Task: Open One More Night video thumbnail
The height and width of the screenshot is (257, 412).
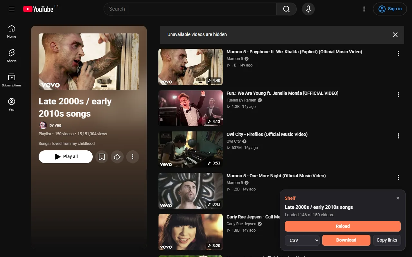Action: (191, 191)
